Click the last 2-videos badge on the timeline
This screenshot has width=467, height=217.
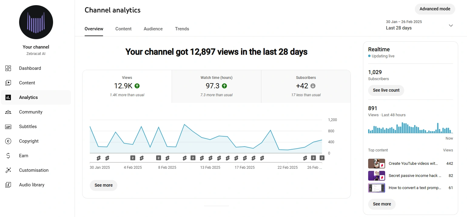(x=322, y=158)
